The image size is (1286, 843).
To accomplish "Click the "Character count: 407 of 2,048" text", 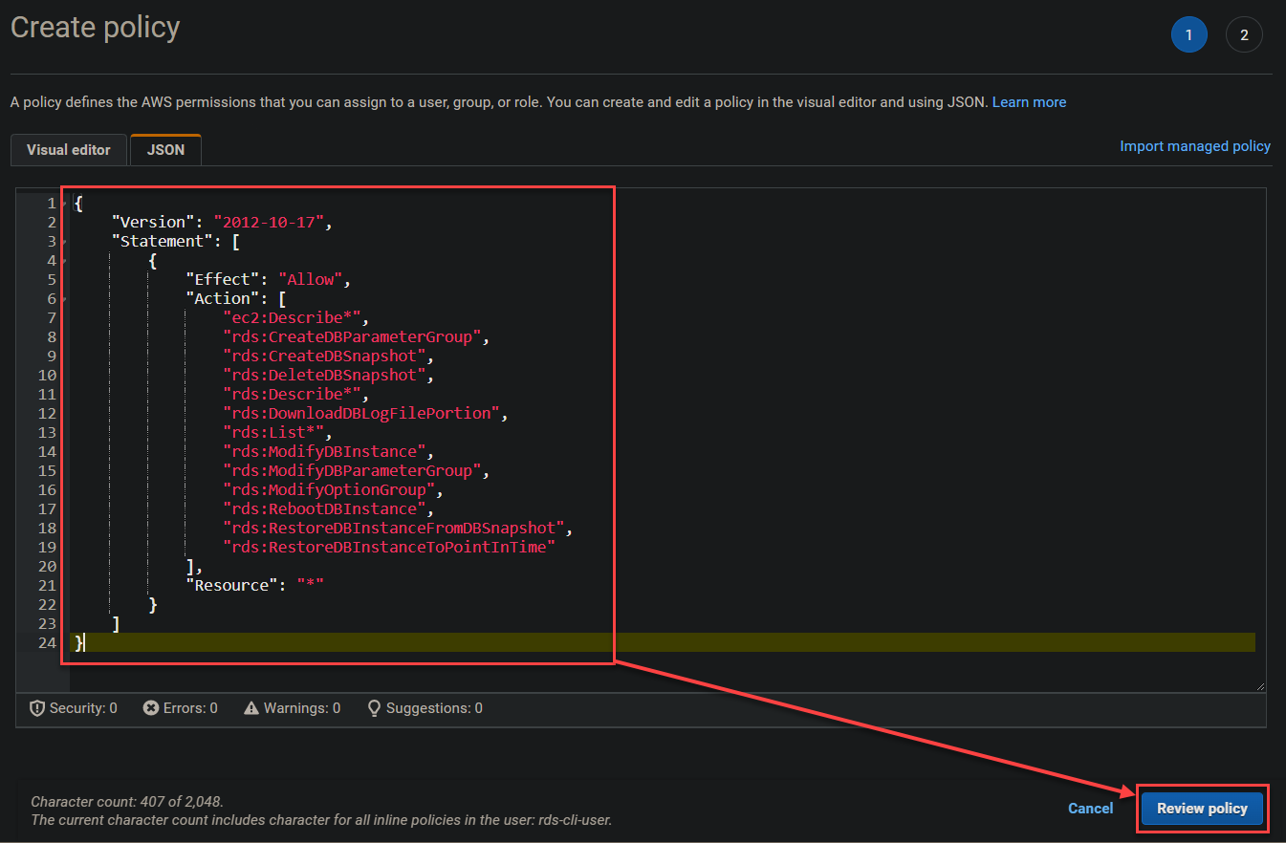I will [x=127, y=802].
